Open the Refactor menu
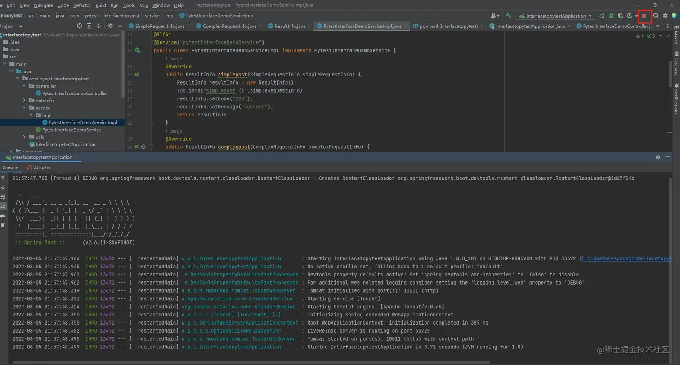The image size is (680, 365). click(82, 5)
